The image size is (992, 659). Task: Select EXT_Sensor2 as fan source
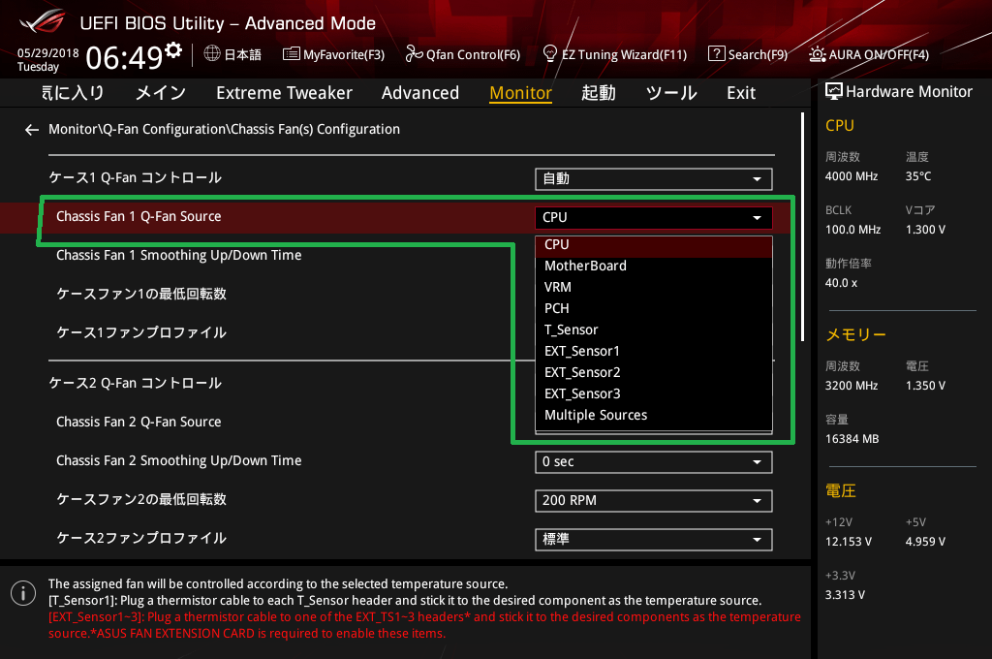point(654,373)
